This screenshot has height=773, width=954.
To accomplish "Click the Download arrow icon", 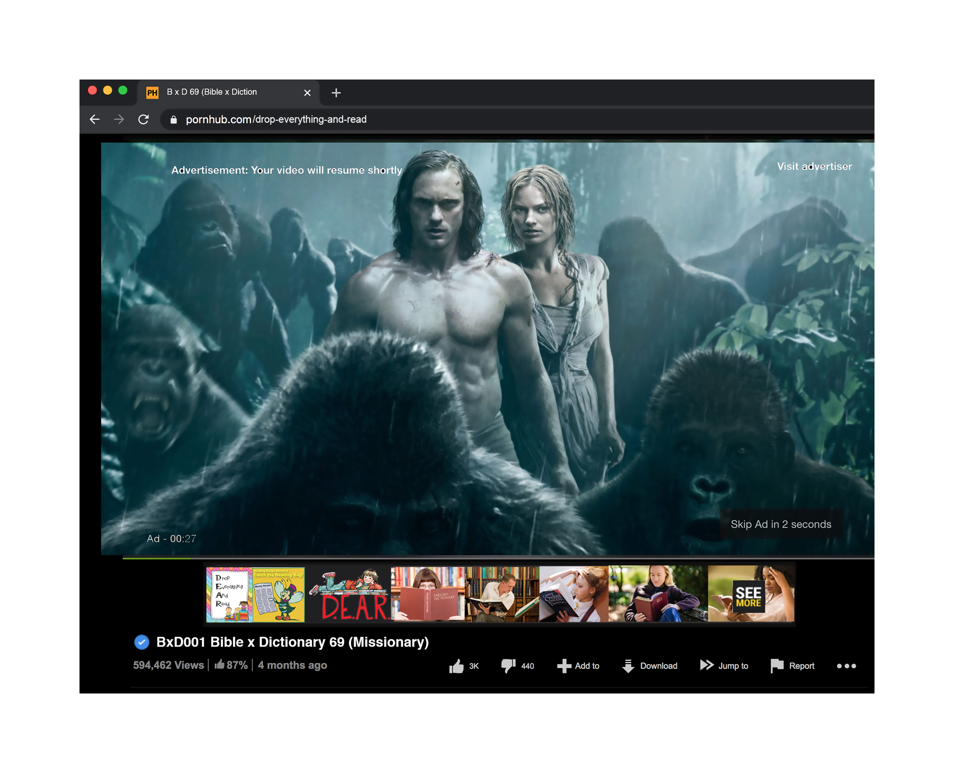I will [x=628, y=666].
